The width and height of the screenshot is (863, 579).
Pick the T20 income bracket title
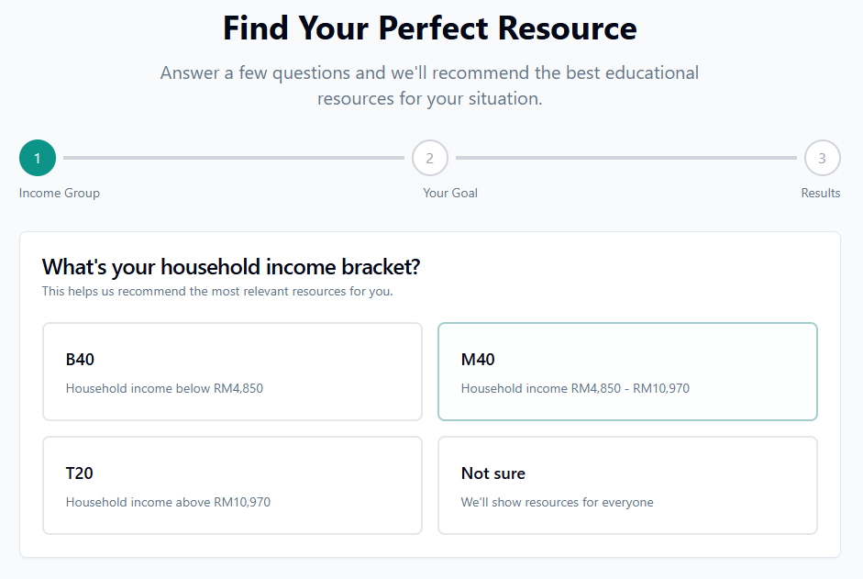(x=80, y=473)
